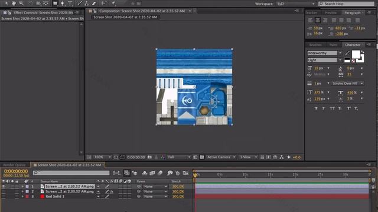Click the fill color white swatch

[x=356, y=54]
